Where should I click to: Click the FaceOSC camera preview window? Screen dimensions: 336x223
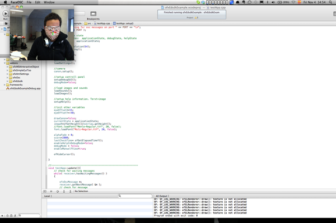click(42, 35)
